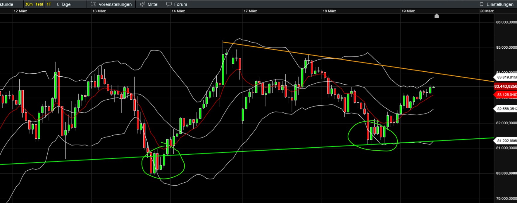Open Einstellungen settings
The width and height of the screenshot is (517, 203).
pos(496,4)
